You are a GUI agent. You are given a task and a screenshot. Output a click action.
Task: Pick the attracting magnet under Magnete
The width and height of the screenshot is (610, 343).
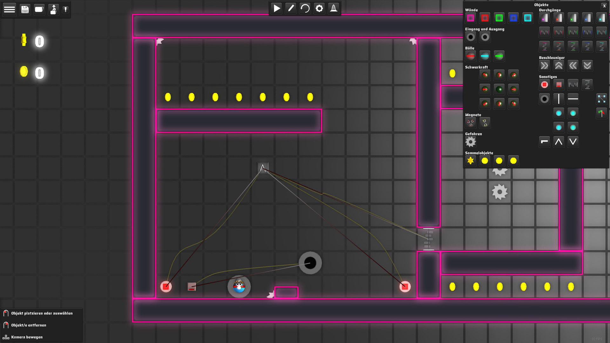click(470, 123)
